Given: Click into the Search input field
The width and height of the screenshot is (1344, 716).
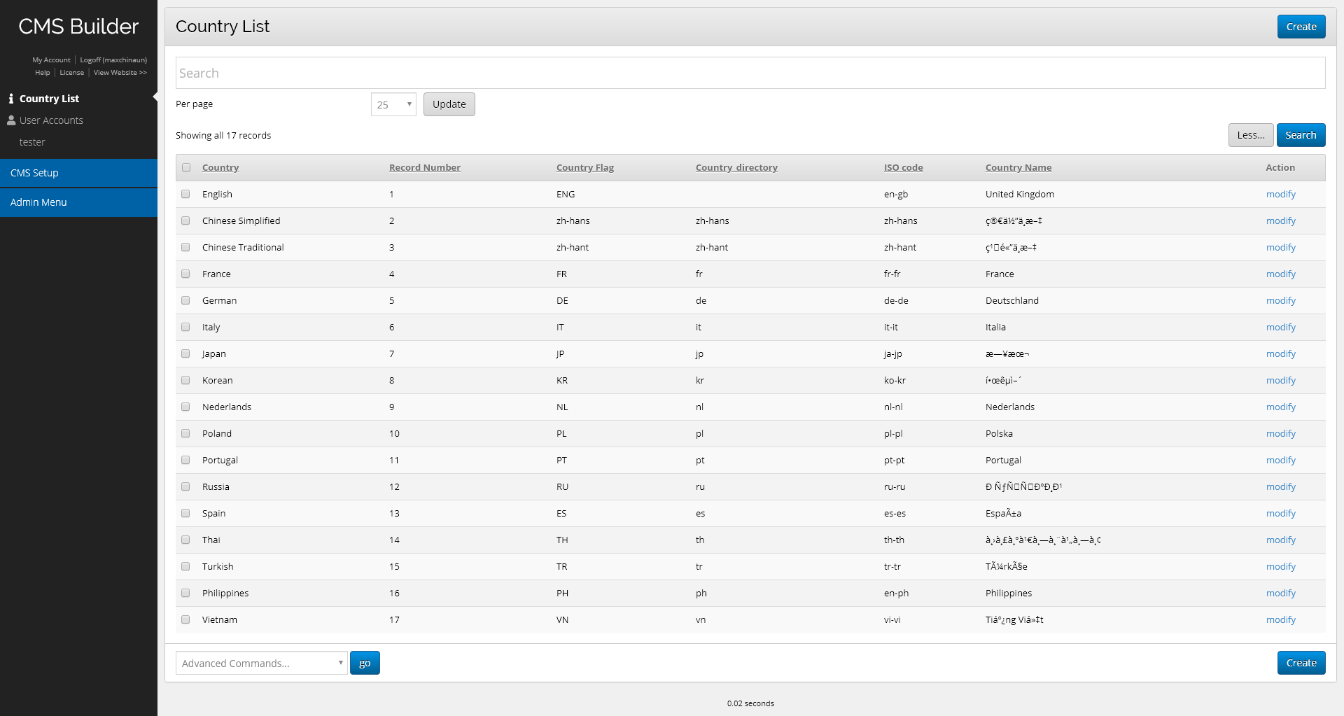Looking at the screenshot, I should point(750,73).
